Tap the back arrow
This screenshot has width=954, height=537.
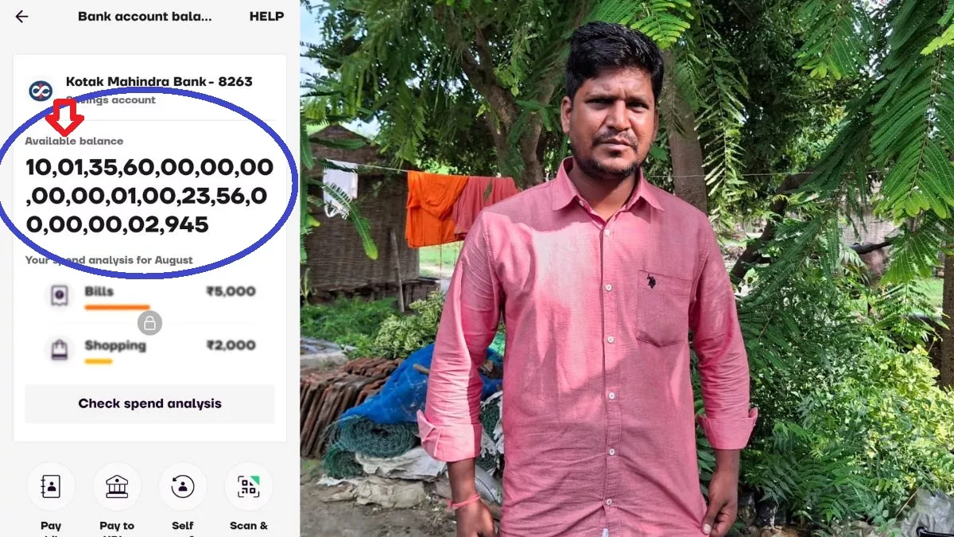point(21,17)
